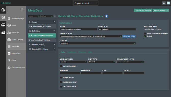Viewport: 171px width, 97px height.
Task: Click Create New Group button
Action: point(161,10)
